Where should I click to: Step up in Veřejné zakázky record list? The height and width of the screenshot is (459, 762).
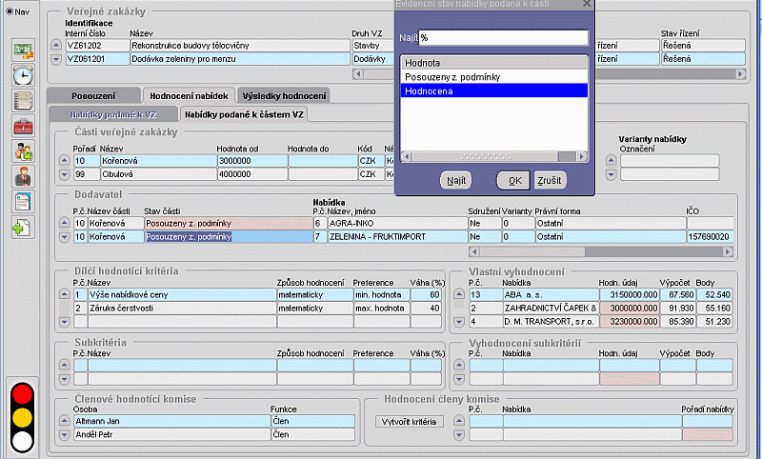tap(56, 45)
